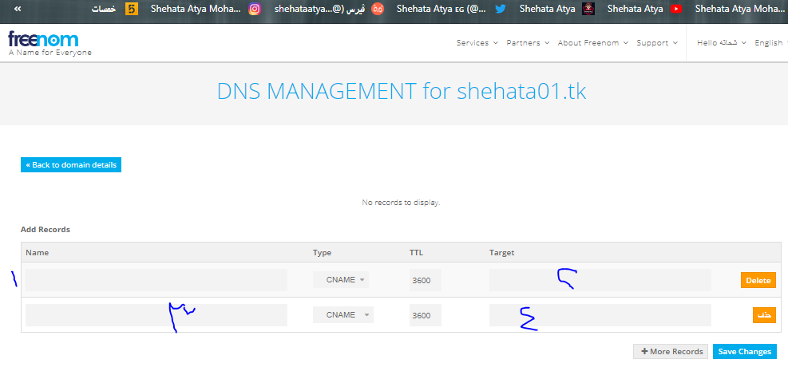Click the DNS MANAGEMENT for shehata01.tk heading
788x367 pixels.
(x=402, y=92)
